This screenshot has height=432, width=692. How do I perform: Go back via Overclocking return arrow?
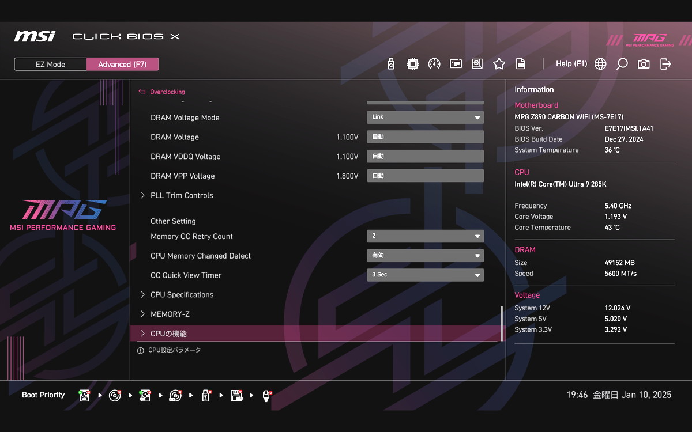[x=142, y=92]
